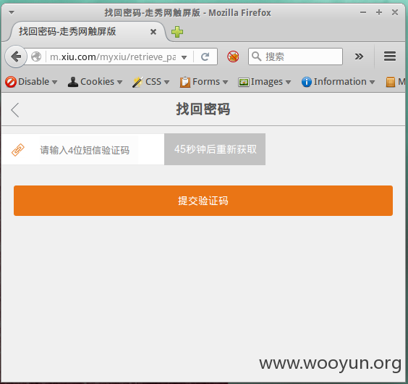This screenshot has width=408, height=384.
Task: Go back using the page's left chevron
Action: (15, 109)
